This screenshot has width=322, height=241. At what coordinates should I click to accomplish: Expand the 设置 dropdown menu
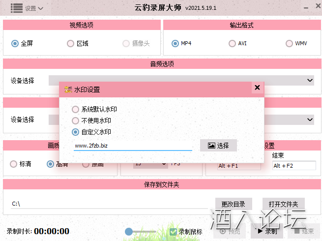point(34,8)
